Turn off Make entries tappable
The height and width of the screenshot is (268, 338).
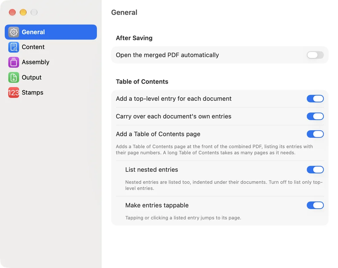315,205
